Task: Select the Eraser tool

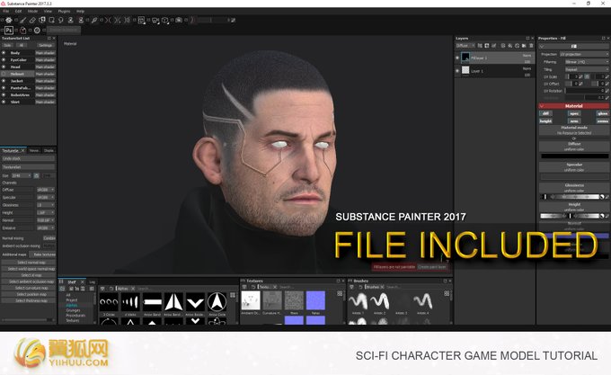Action: coord(32,20)
